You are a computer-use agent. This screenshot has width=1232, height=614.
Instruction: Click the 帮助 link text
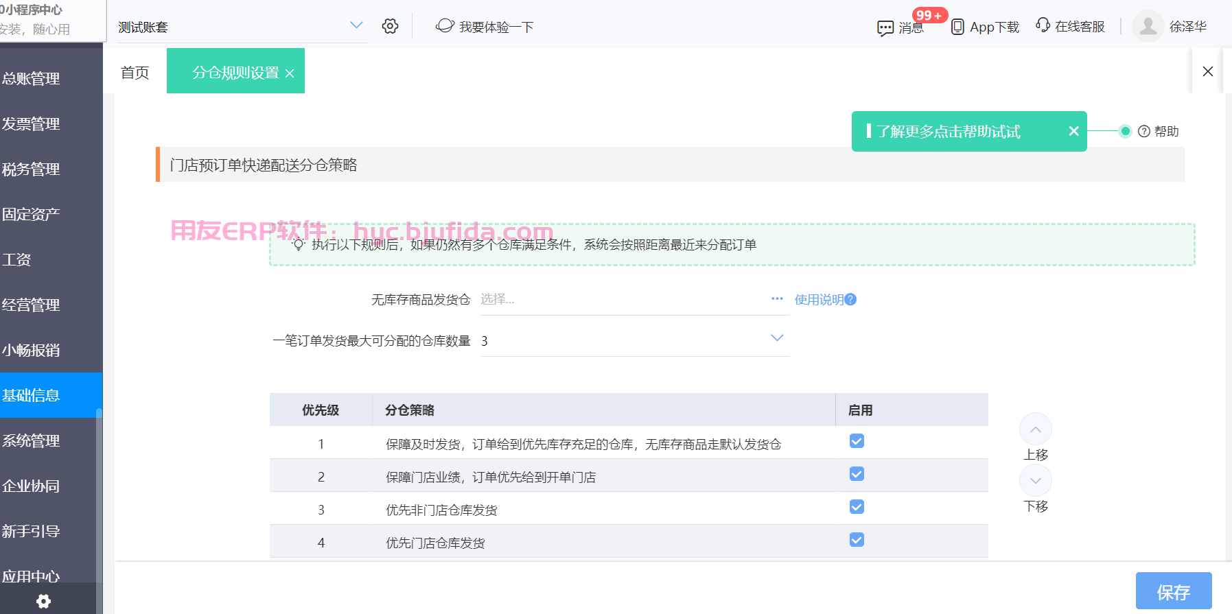(1166, 131)
